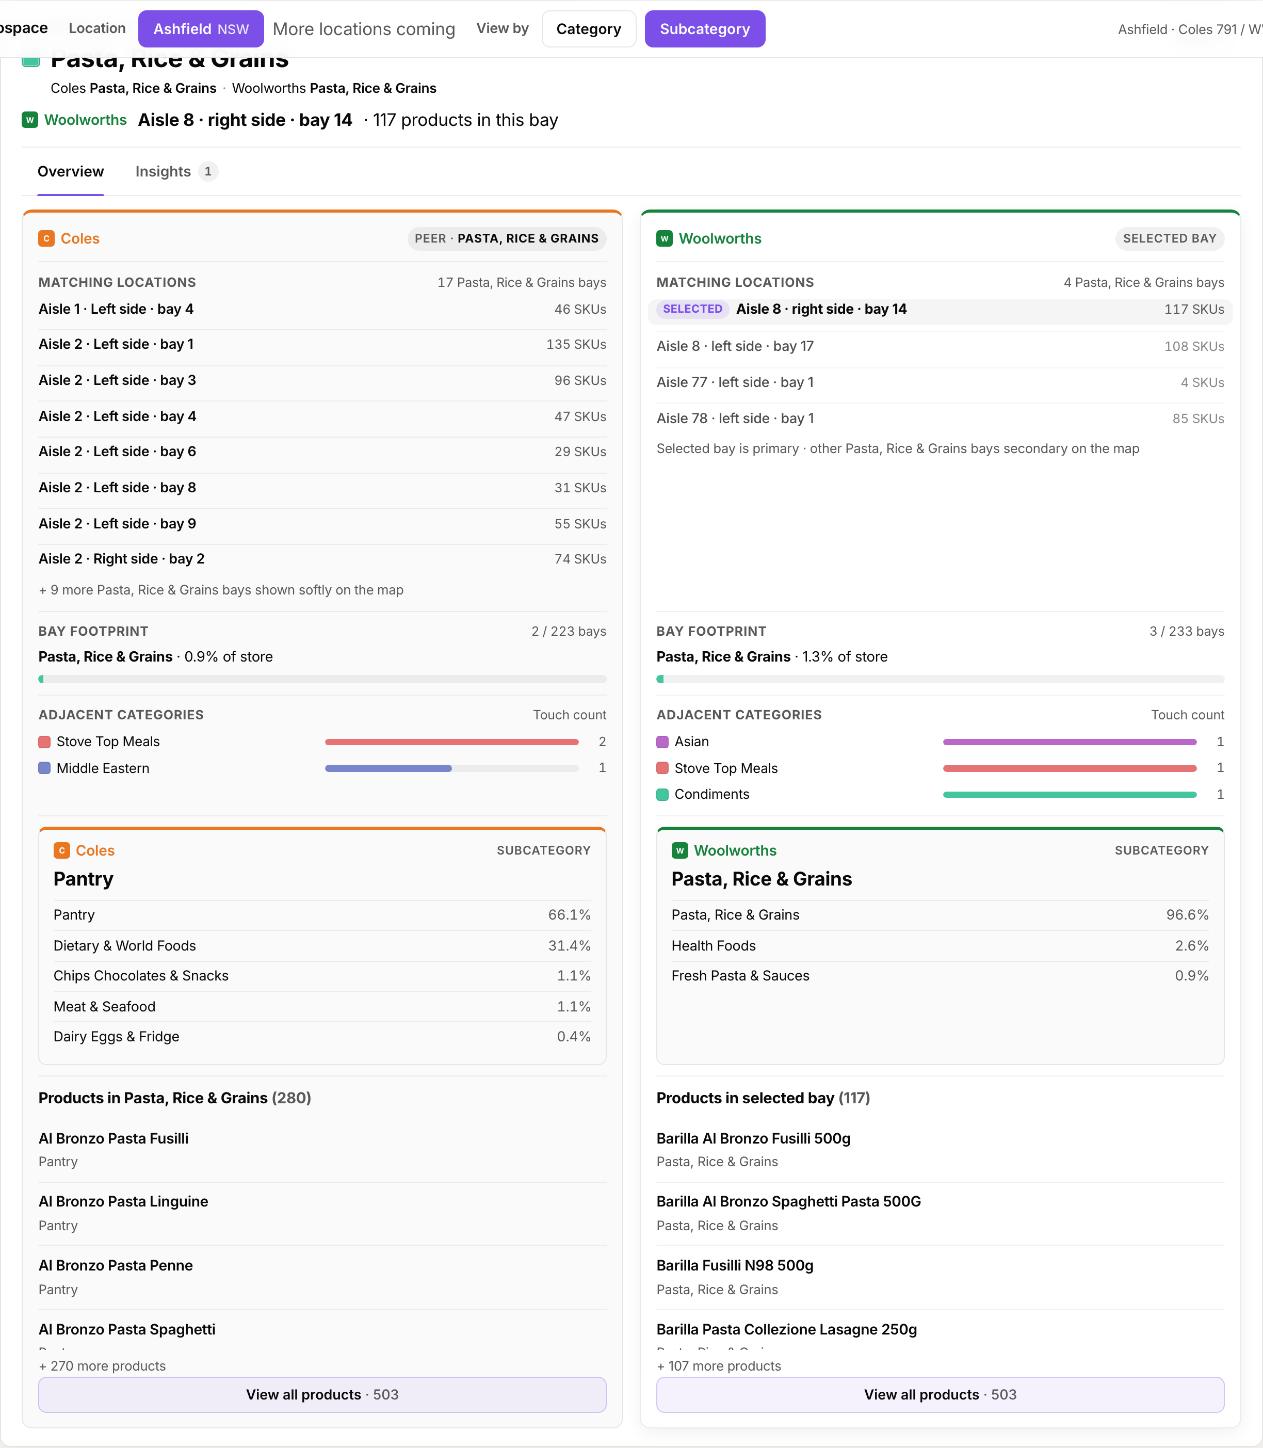Click the PEER · PASTA, RICE & GRAINS badge
This screenshot has height=1448, width=1263.
[x=507, y=238]
